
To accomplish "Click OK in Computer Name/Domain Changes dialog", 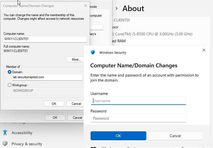I will click(54, 104).
